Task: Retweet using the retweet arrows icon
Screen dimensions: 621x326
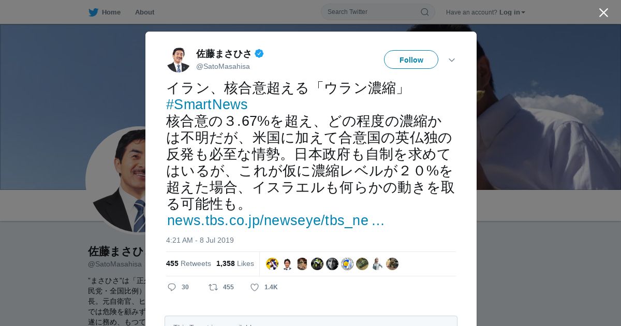Action: click(213, 287)
